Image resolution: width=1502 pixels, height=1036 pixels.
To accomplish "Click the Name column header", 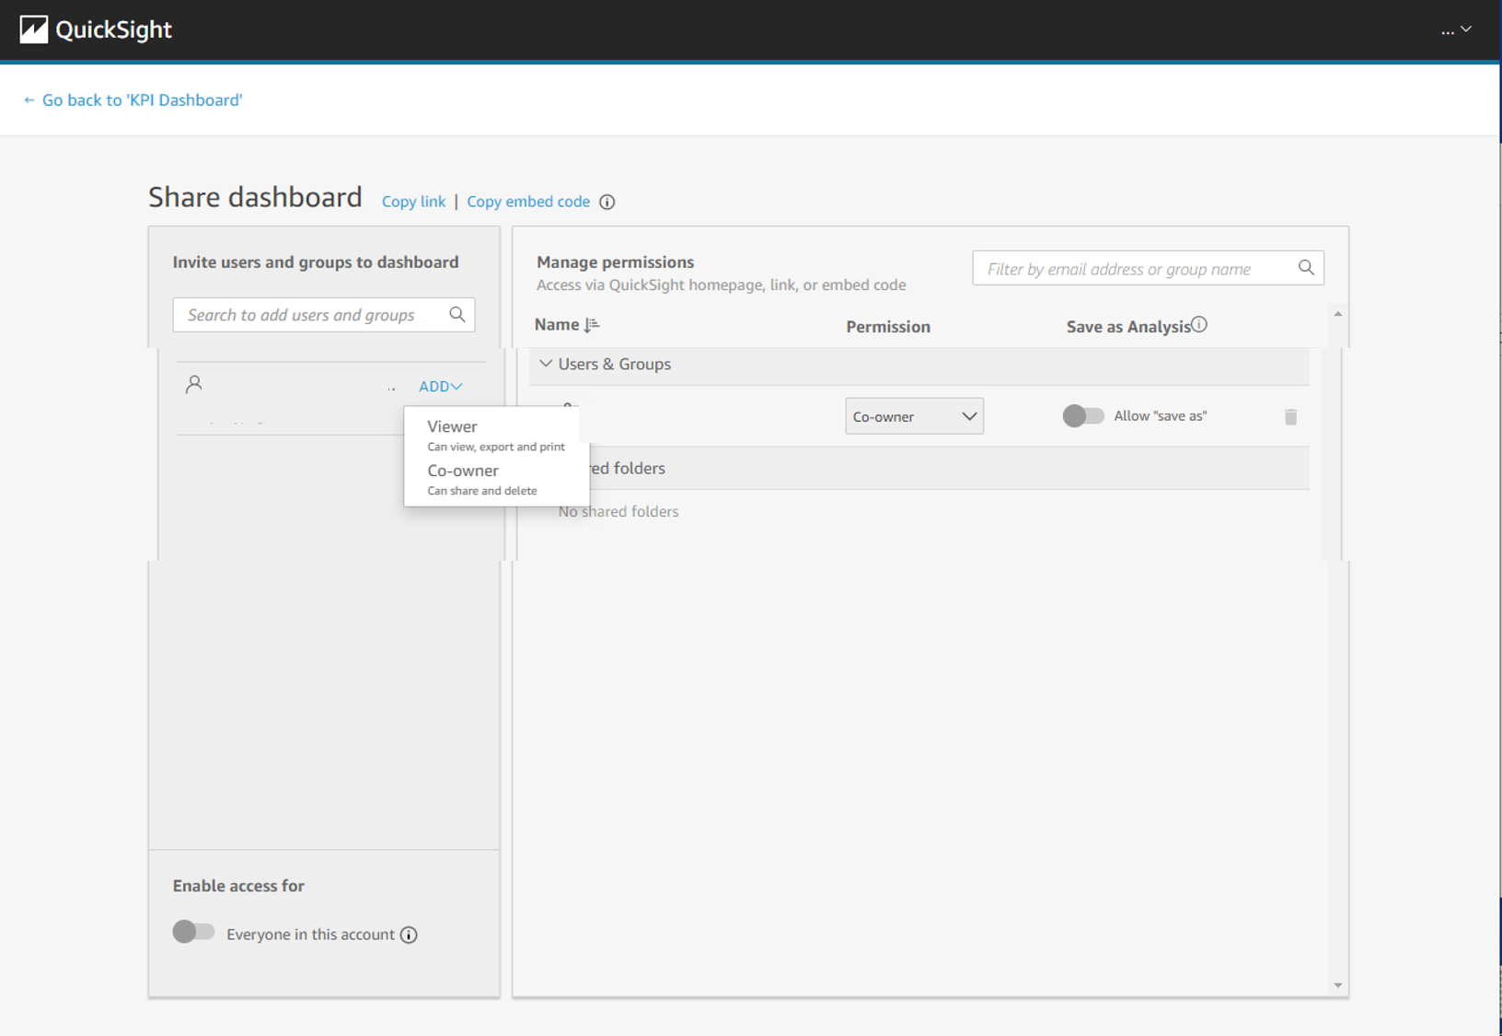I will [x=557, y=324].
